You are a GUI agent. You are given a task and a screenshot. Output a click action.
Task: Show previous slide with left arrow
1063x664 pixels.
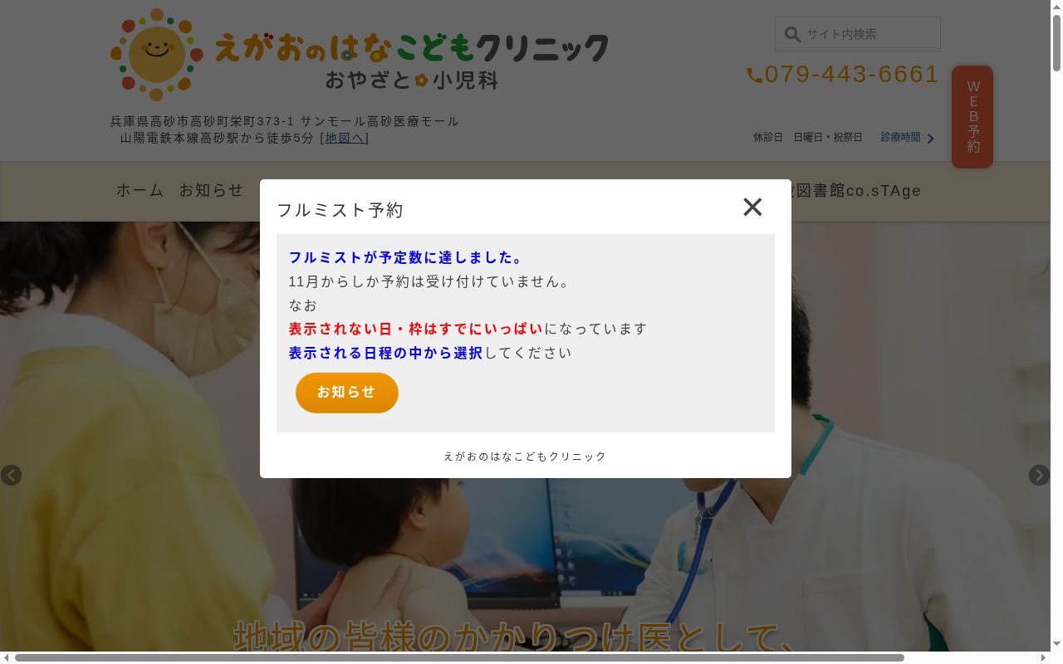click(x=11, y=476)
